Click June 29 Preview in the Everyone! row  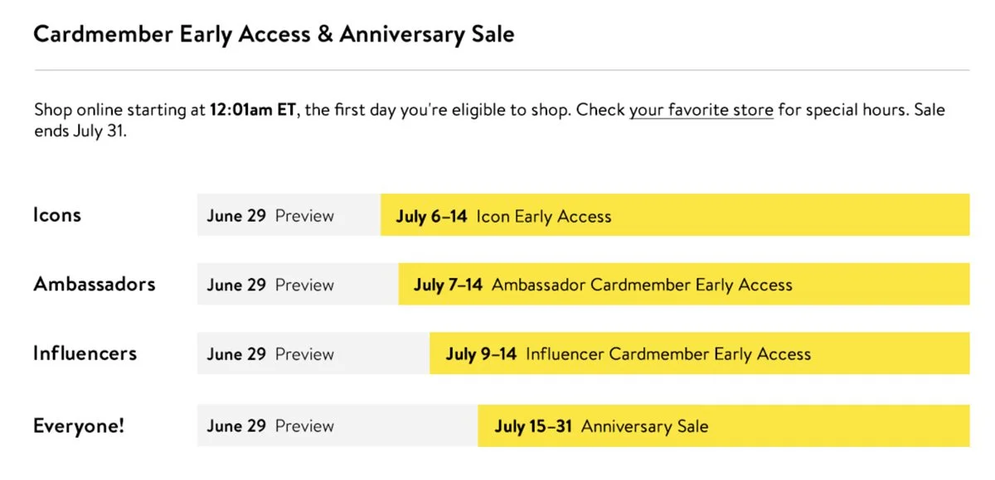coord(270,426)
